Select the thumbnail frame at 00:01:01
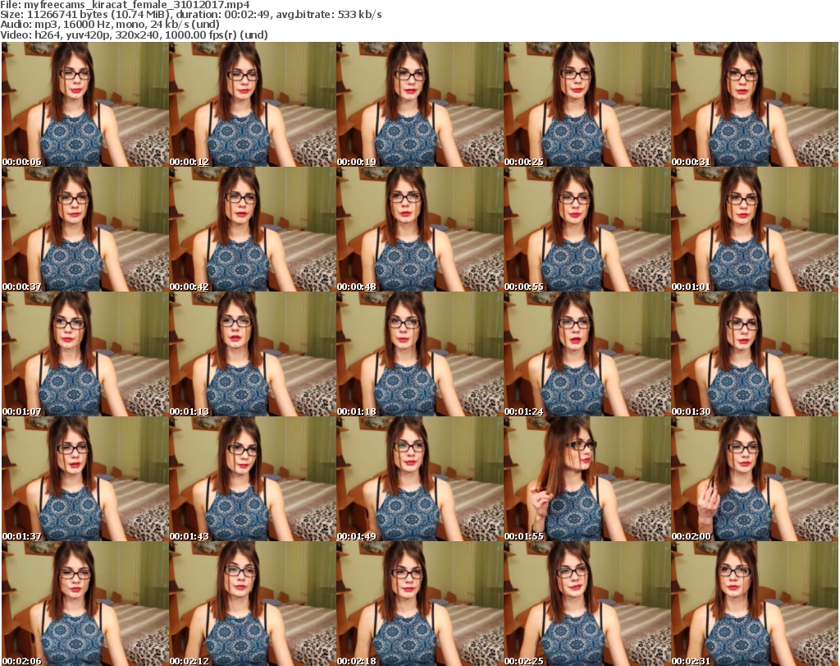 (x=755, y=229)
